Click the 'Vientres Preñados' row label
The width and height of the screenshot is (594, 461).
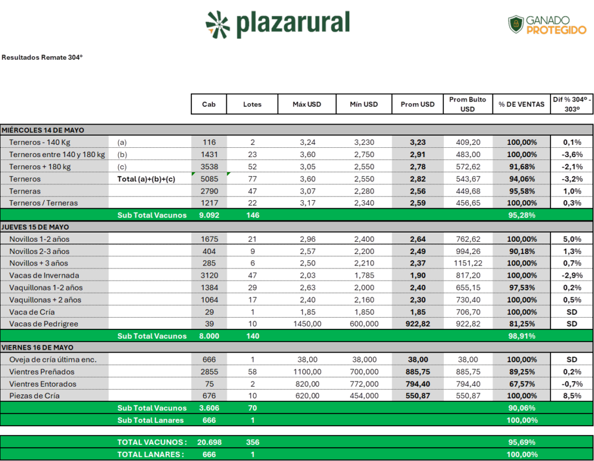coord(42,372)
